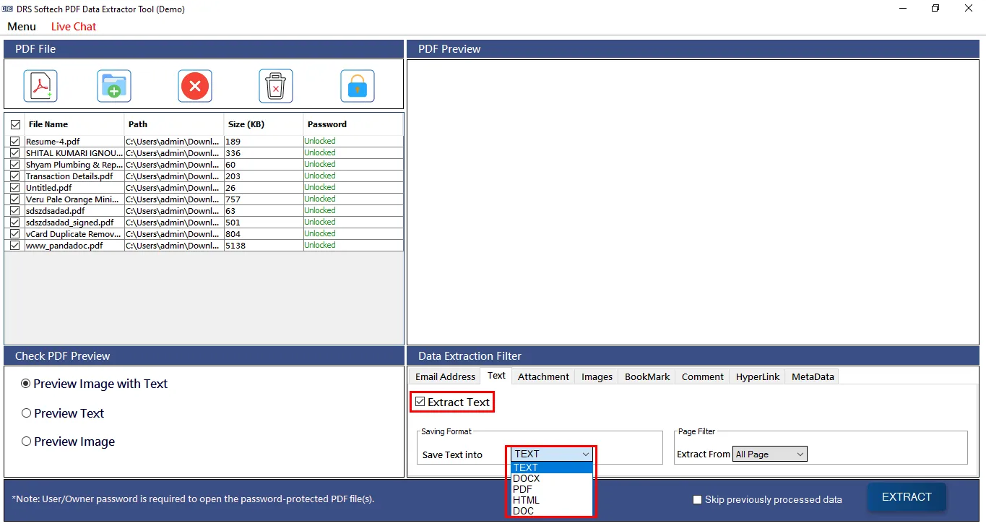This screenshot has height=526, width=986.
Task: Go to the HyperLink tab
Action: click(x=758, y=376)
